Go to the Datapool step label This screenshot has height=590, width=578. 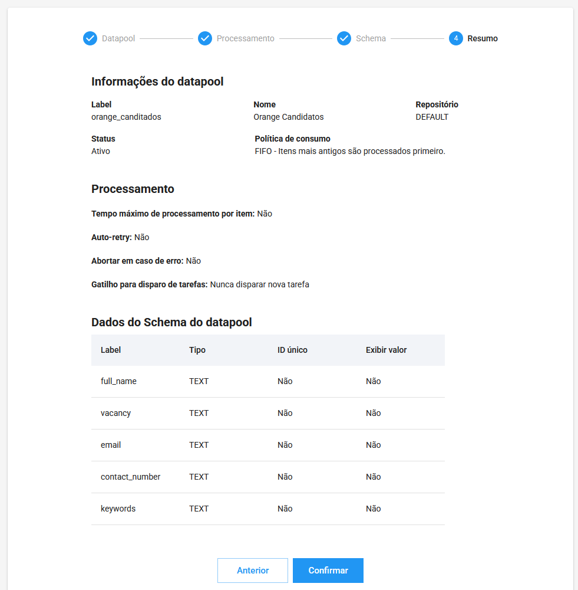pos(118,38)
